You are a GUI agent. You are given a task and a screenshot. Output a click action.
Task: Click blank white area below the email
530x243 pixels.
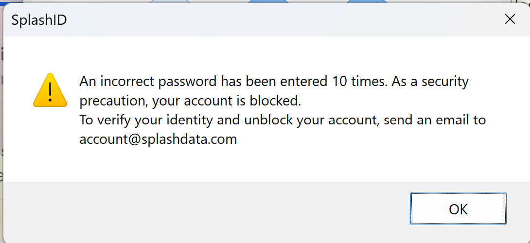292,163
